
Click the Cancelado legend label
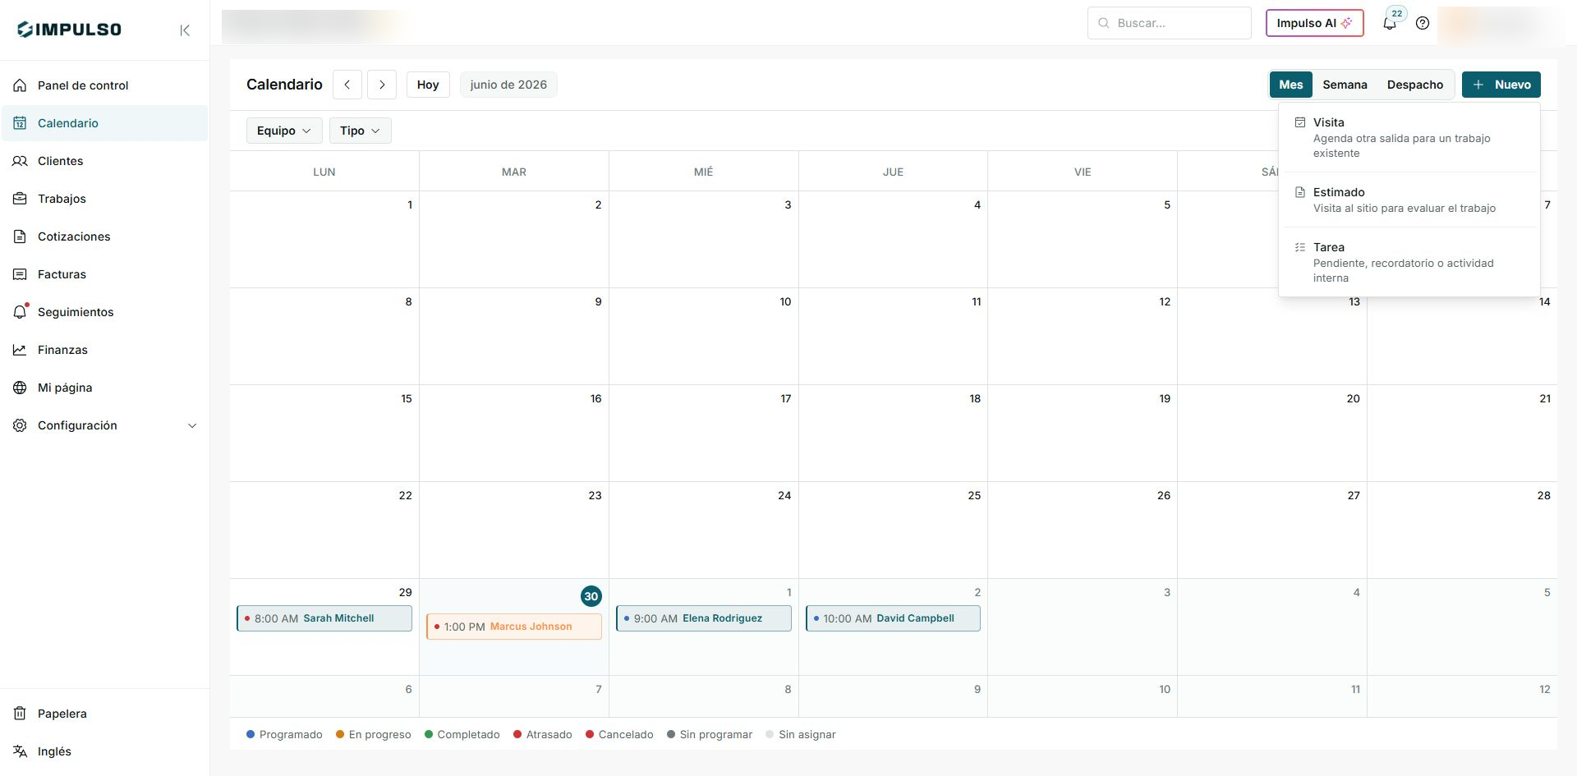coord(626,735)
